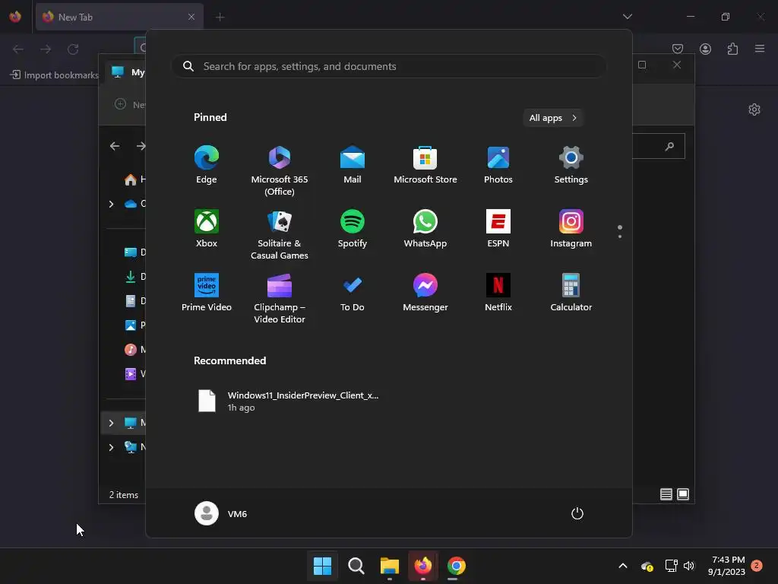Click the Windows Start button on taskbar
Screen dimensions: 778x584
(x=322, y=566)
